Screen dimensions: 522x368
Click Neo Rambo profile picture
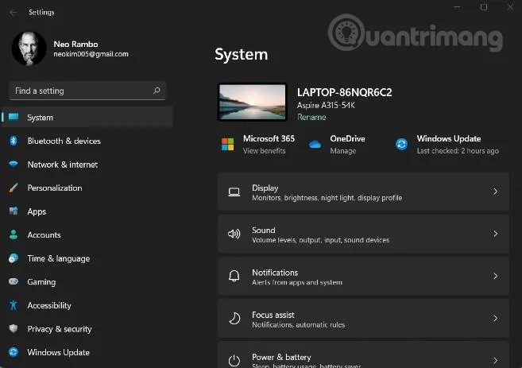coord(29,48)
